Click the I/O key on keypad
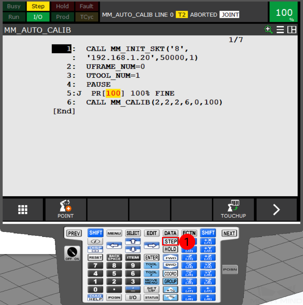 tap(133, 298)
